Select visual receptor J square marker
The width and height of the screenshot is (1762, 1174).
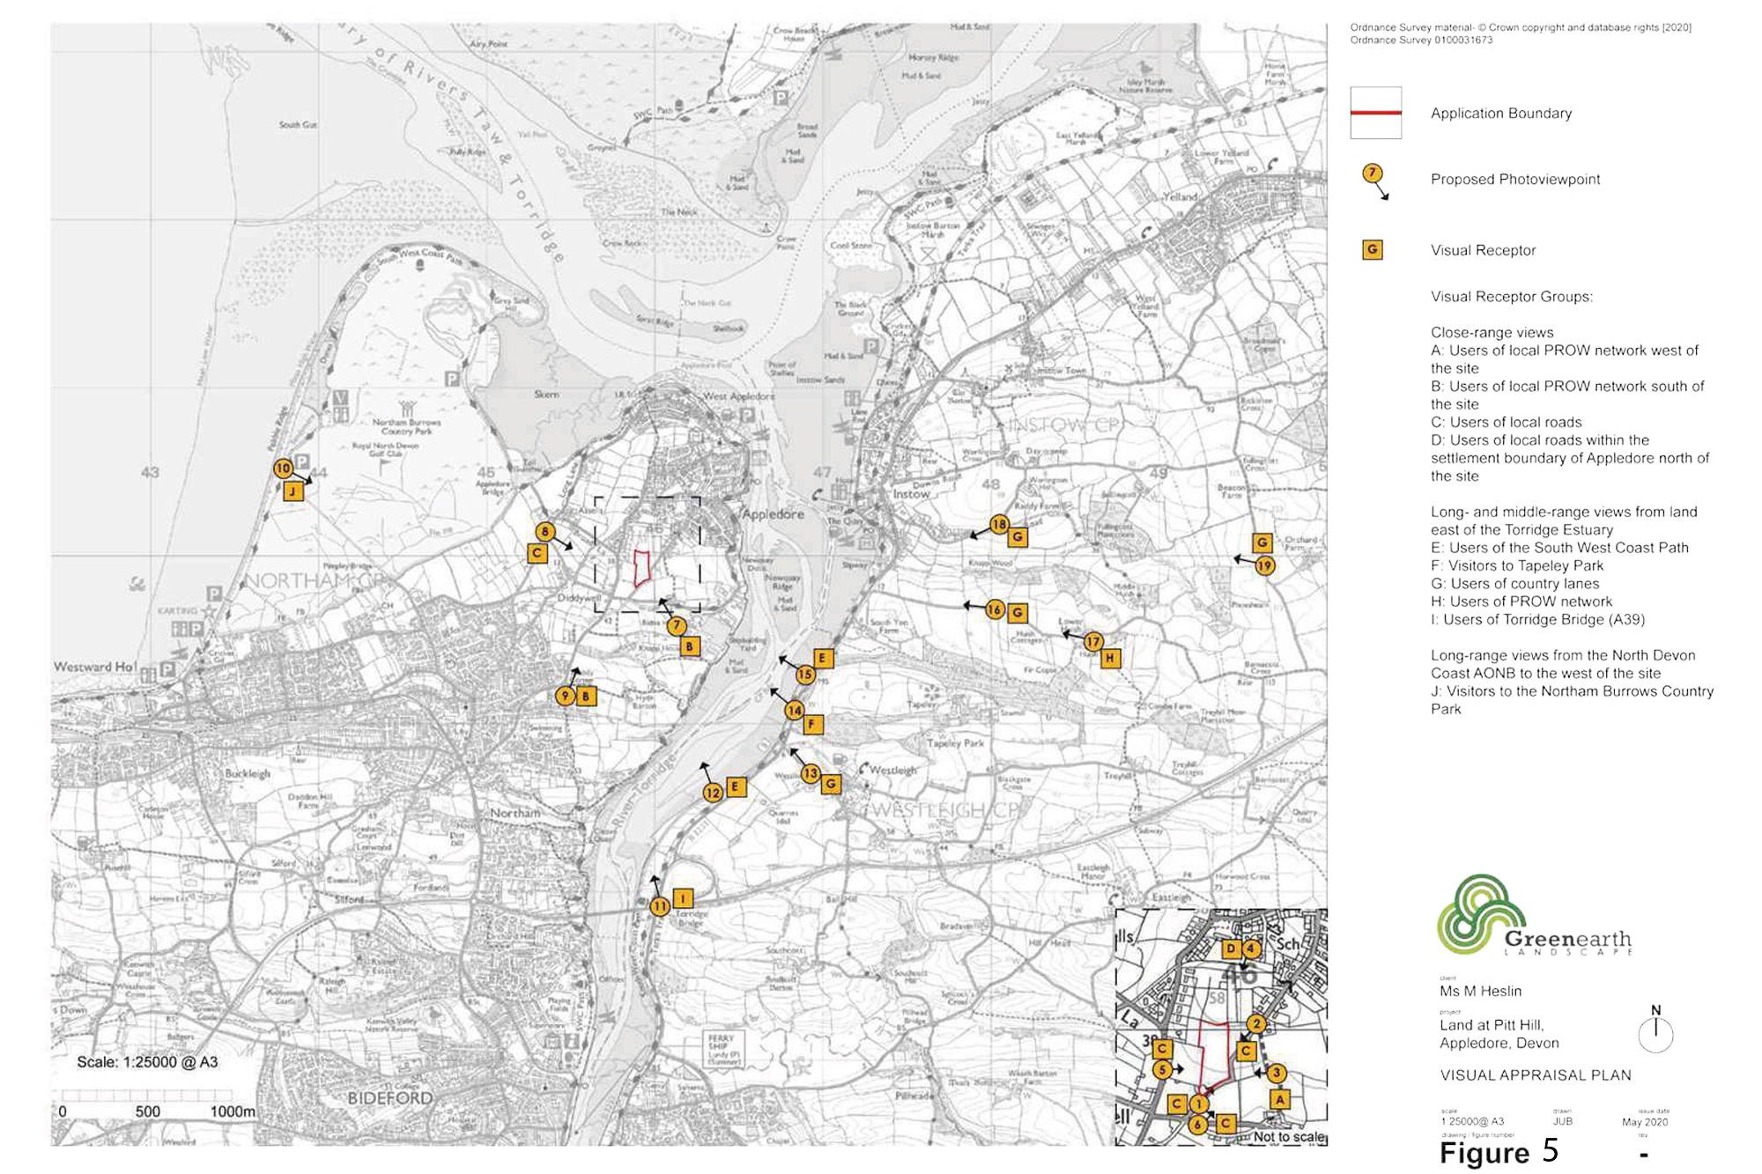pyautogui.click(x=293, y=491)
